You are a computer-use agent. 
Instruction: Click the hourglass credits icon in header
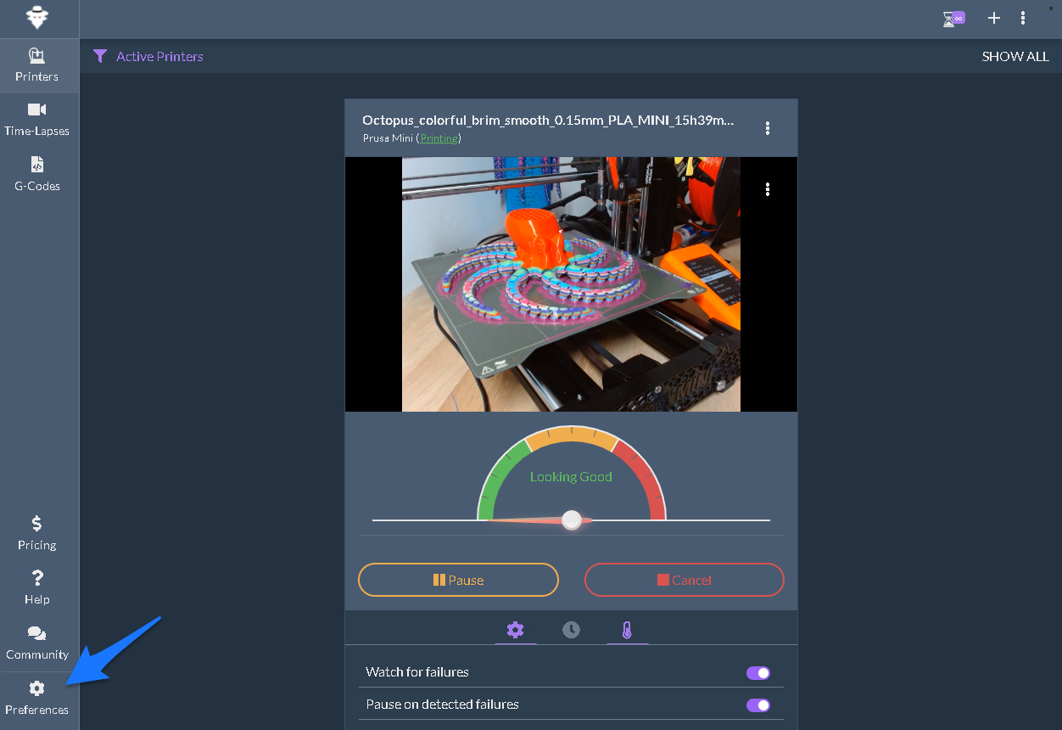(x=954, y=18)
